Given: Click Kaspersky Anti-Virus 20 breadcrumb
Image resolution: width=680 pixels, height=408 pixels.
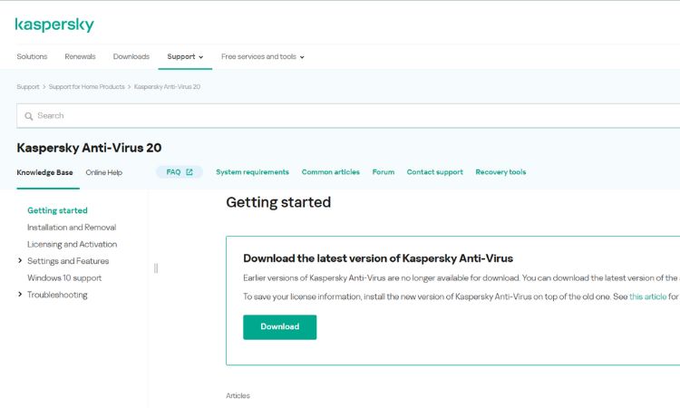Looking at the screenshot, I should 167,87.
